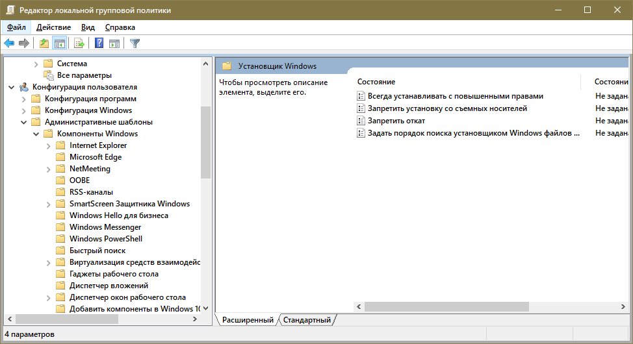Click the Export list toolbar icon
Image resolution: width=633 pixels, height=344 pixels.
[79, 43]
